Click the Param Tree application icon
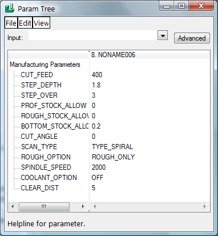Image resolution: width=218 pixels, height=236 pixels. coord(10,9)
